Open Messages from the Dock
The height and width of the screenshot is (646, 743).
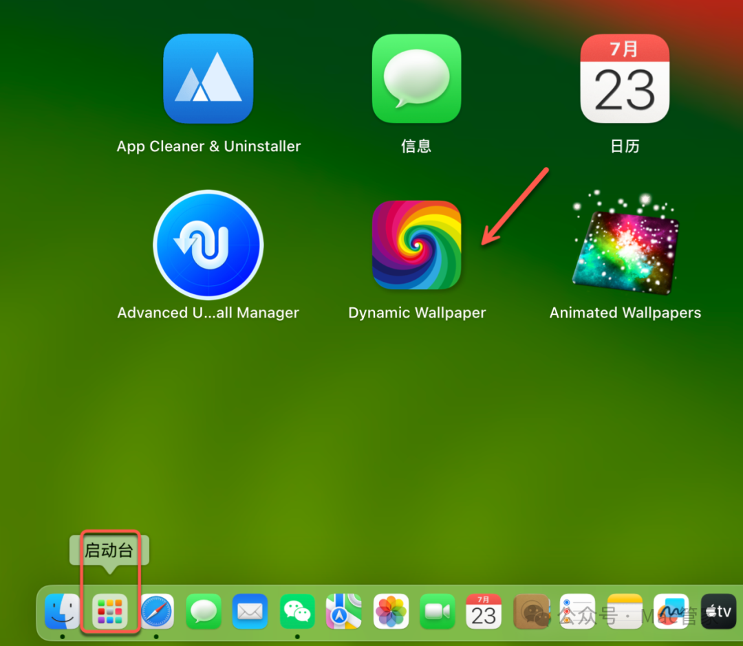203,611
